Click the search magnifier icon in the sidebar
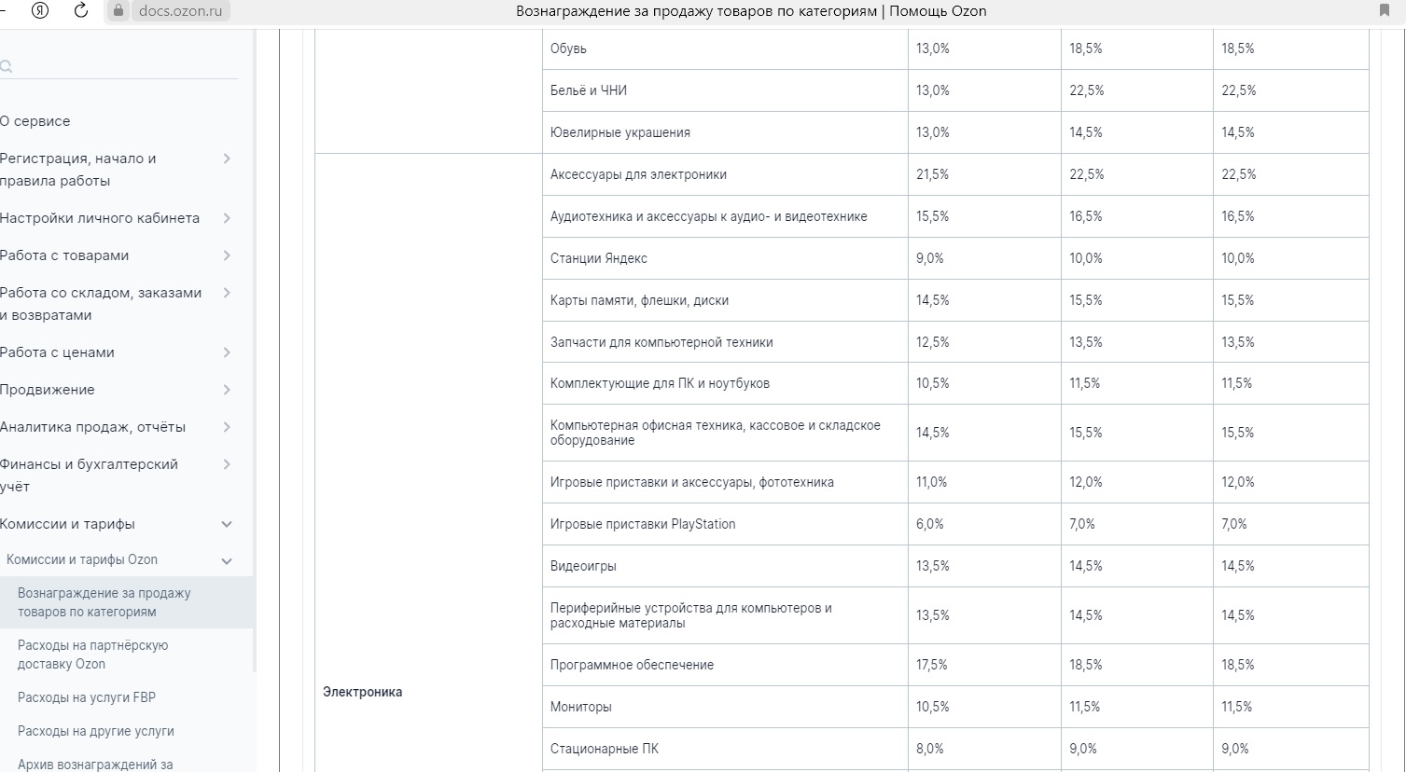The height and width of the screenshot is (772, 1406). (6, 66)
